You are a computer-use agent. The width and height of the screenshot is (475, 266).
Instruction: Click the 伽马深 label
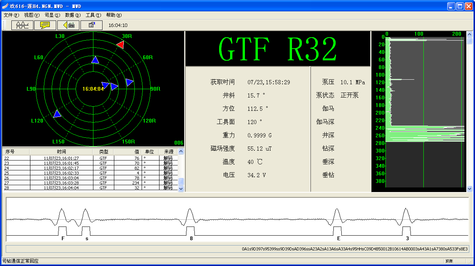coord(325,122)
